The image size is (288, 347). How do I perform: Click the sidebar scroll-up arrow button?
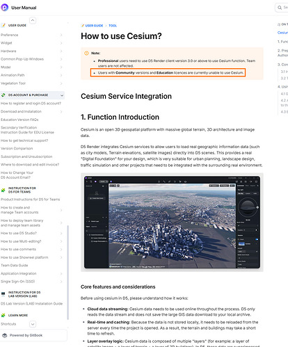click(33, 20)
